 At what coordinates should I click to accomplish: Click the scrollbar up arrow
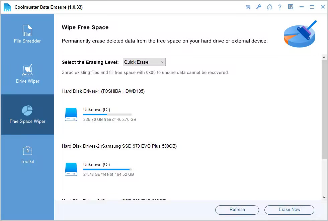pyautogui.click(x=324, y=57)
